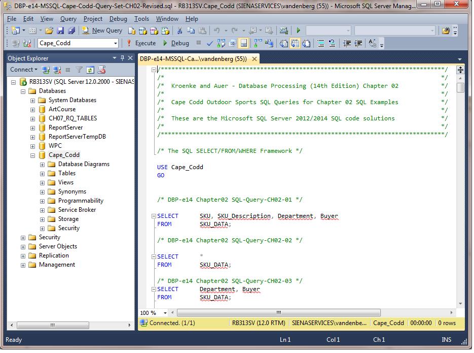Collapse the Databases folder
The height and width of the screenshot is (353, 474).
tap(23, 91)
